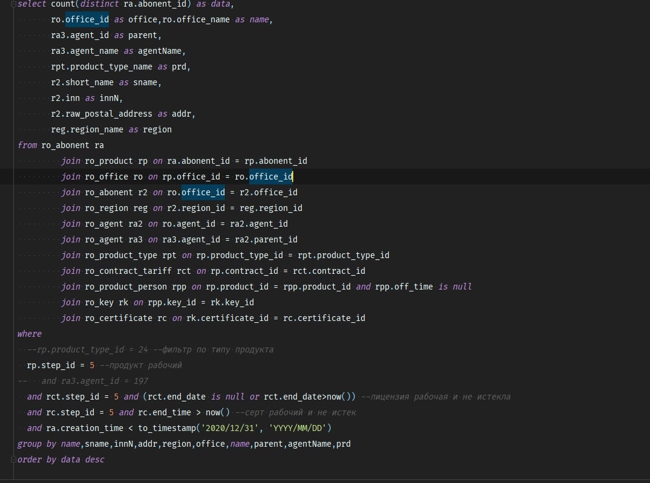The height and width of the screenshot is (483, 650).
Task: Click 'rp.step_id' in the where clause
Action: pos(51,365)
